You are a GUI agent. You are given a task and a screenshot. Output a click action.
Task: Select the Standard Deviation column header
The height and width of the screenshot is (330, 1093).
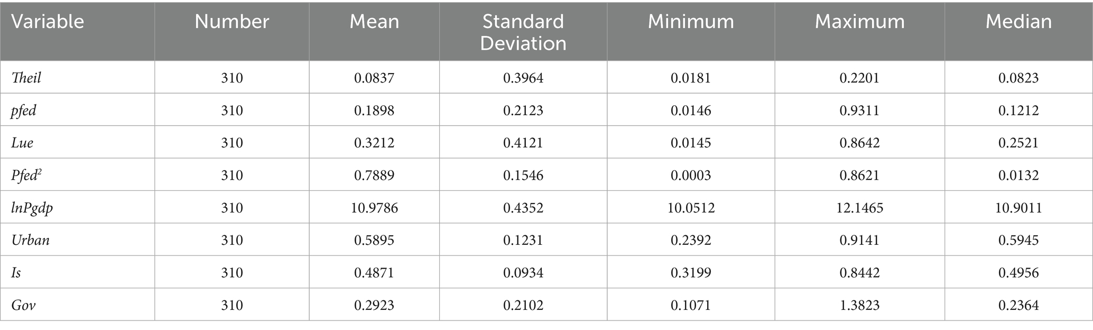point(523,32)
